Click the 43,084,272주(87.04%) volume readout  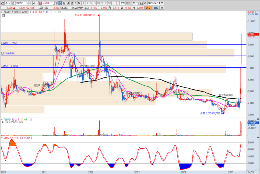click(13, 122)
